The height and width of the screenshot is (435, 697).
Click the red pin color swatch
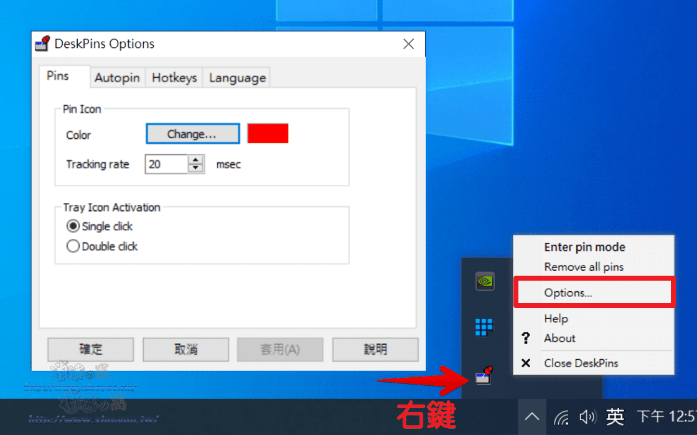[268, 133]
